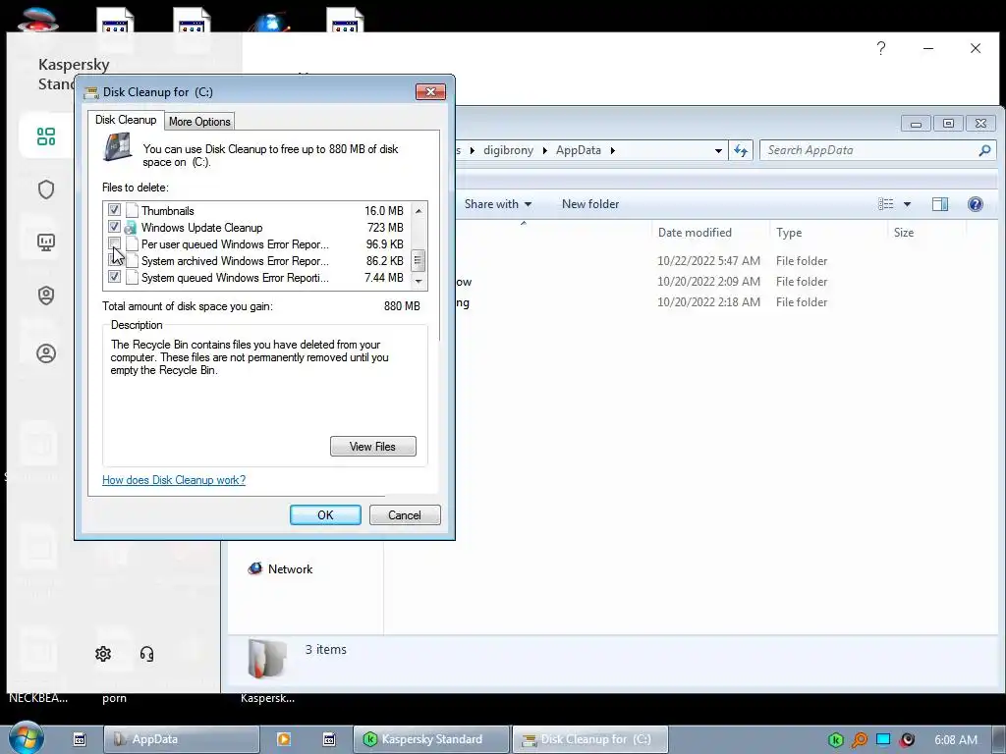Expand the arrow after AppData in breadcrumb
1006x754 pixels.
[613, 150]
